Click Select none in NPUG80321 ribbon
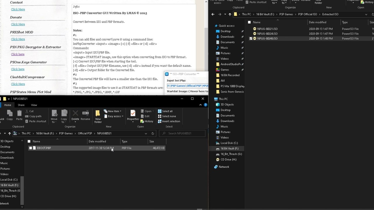This screenshot has width=374, height=210. [x=167, y=116]
